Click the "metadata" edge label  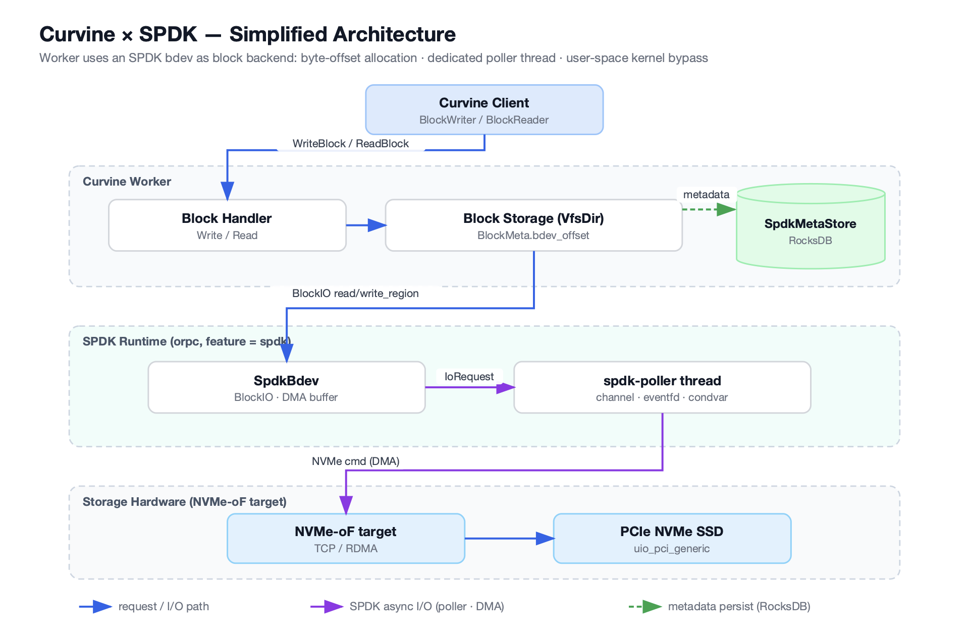click(x=706, y=195)
